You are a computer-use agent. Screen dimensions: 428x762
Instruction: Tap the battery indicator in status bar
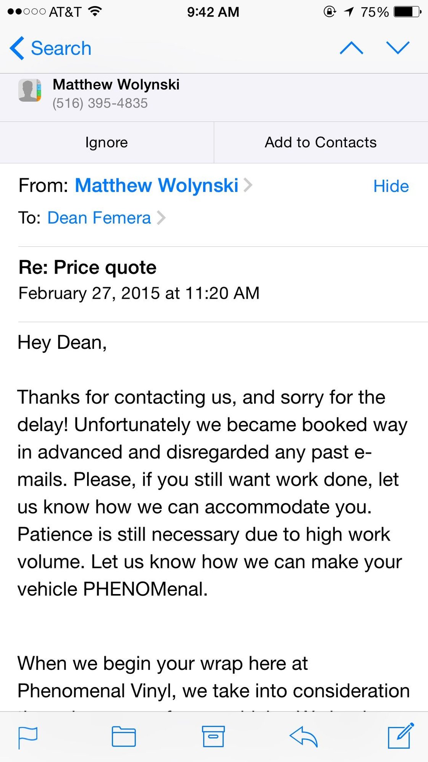tap(407, 12)
